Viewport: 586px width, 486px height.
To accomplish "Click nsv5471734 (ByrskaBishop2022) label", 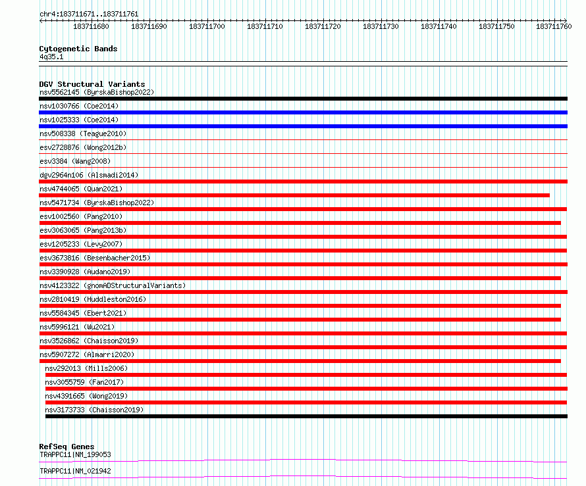I will (x=97, y=203).
